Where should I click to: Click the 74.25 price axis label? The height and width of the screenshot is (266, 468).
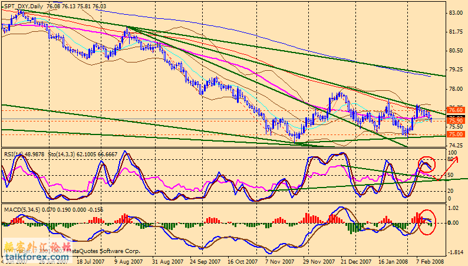[456, 146]
